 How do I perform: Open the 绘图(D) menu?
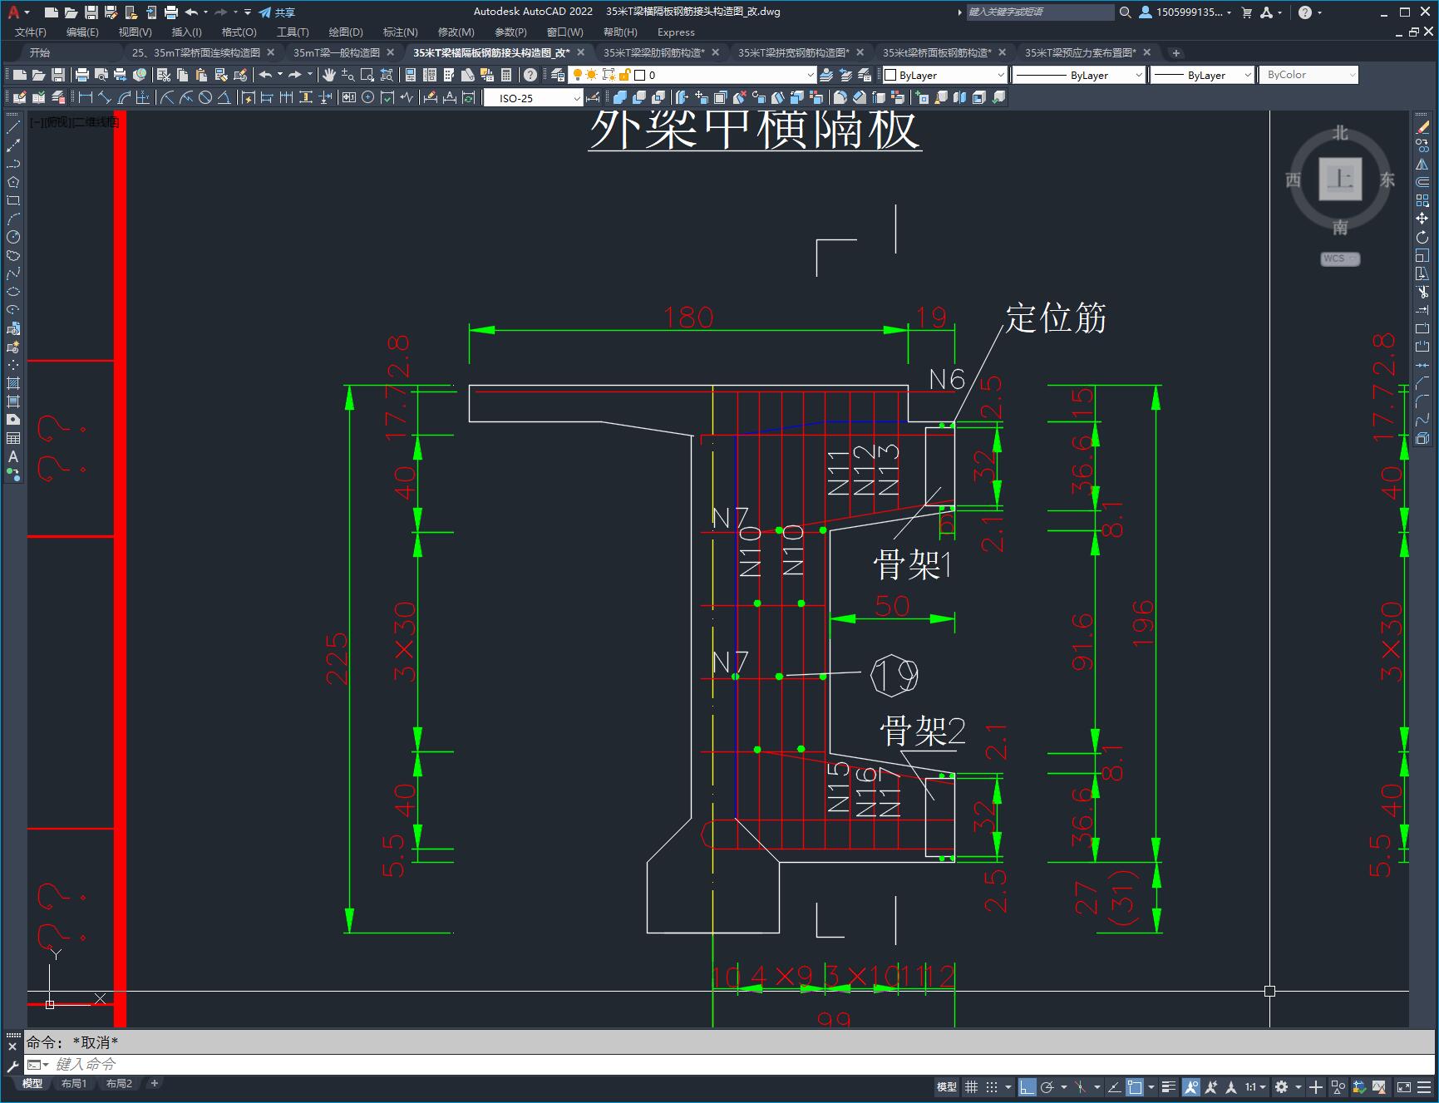pos(346,32)
